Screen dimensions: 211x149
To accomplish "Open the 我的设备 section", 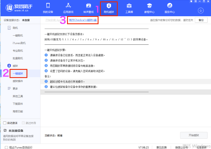I will [48, 8].
